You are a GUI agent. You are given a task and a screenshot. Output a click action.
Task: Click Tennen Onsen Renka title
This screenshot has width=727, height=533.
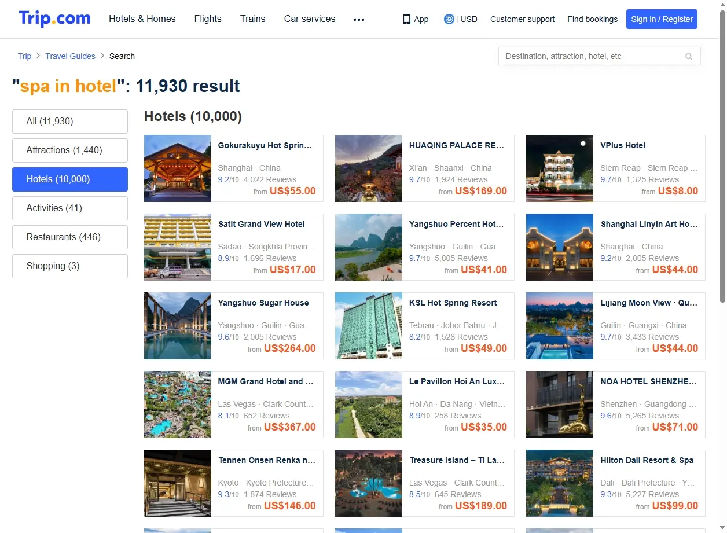[267, 461]
